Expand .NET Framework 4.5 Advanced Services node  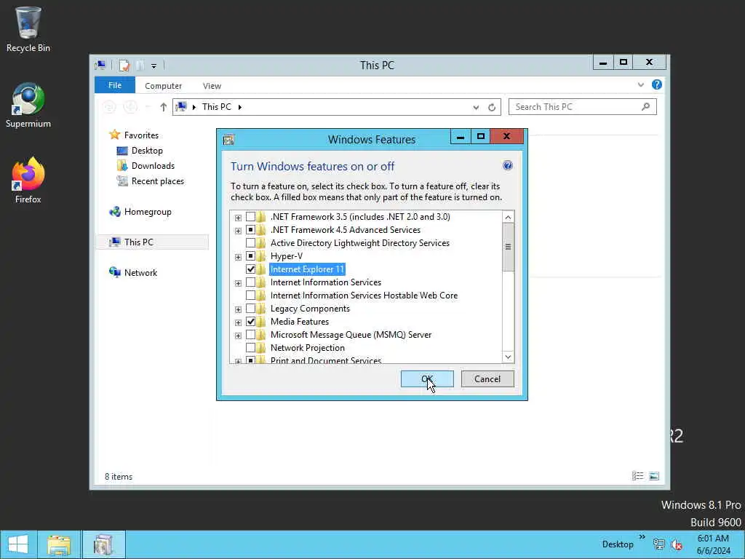pyautogui.click(x=238, y=231)
